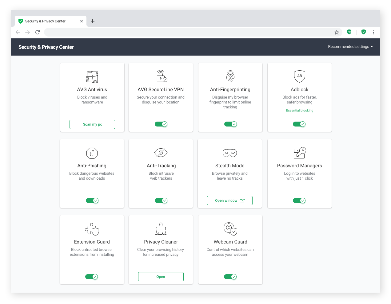Click the Anti-Fingerprinting fingerprint icon
This screenshot has height=304, width=391.
point(230,76)
